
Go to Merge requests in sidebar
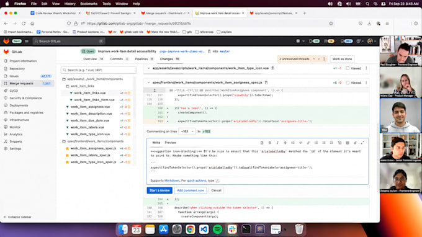click(x=28, y=84)
